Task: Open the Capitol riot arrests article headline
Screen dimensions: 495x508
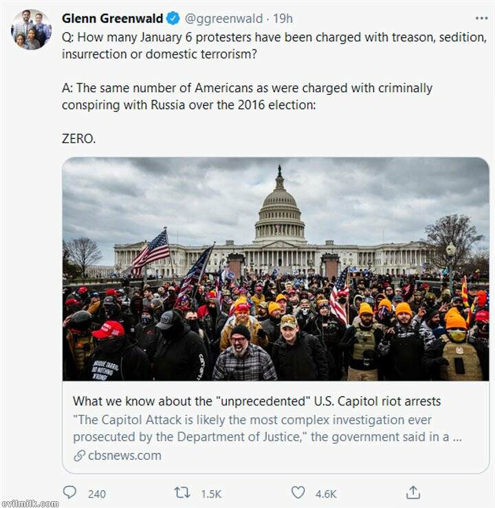Action: pos(257,401)
